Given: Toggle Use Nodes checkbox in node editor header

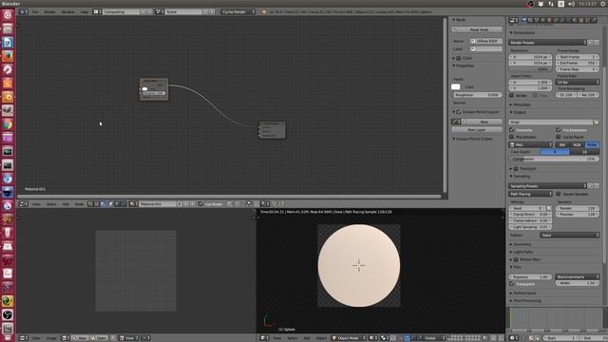Looking at the screenshot, I should pyautogui.click(x=200, y=204).
